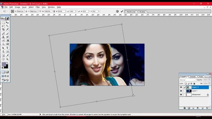The width and height of the screenshot is (212, 119).
Task: Select the Notes tool
Action: point(3,56)
